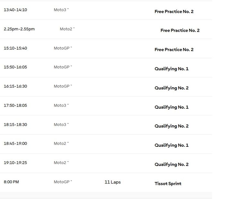Click the 2.25pm-2.55pm time slot
Image resolution: width=225 pixels, height=199 pixels.
point(19,29)
